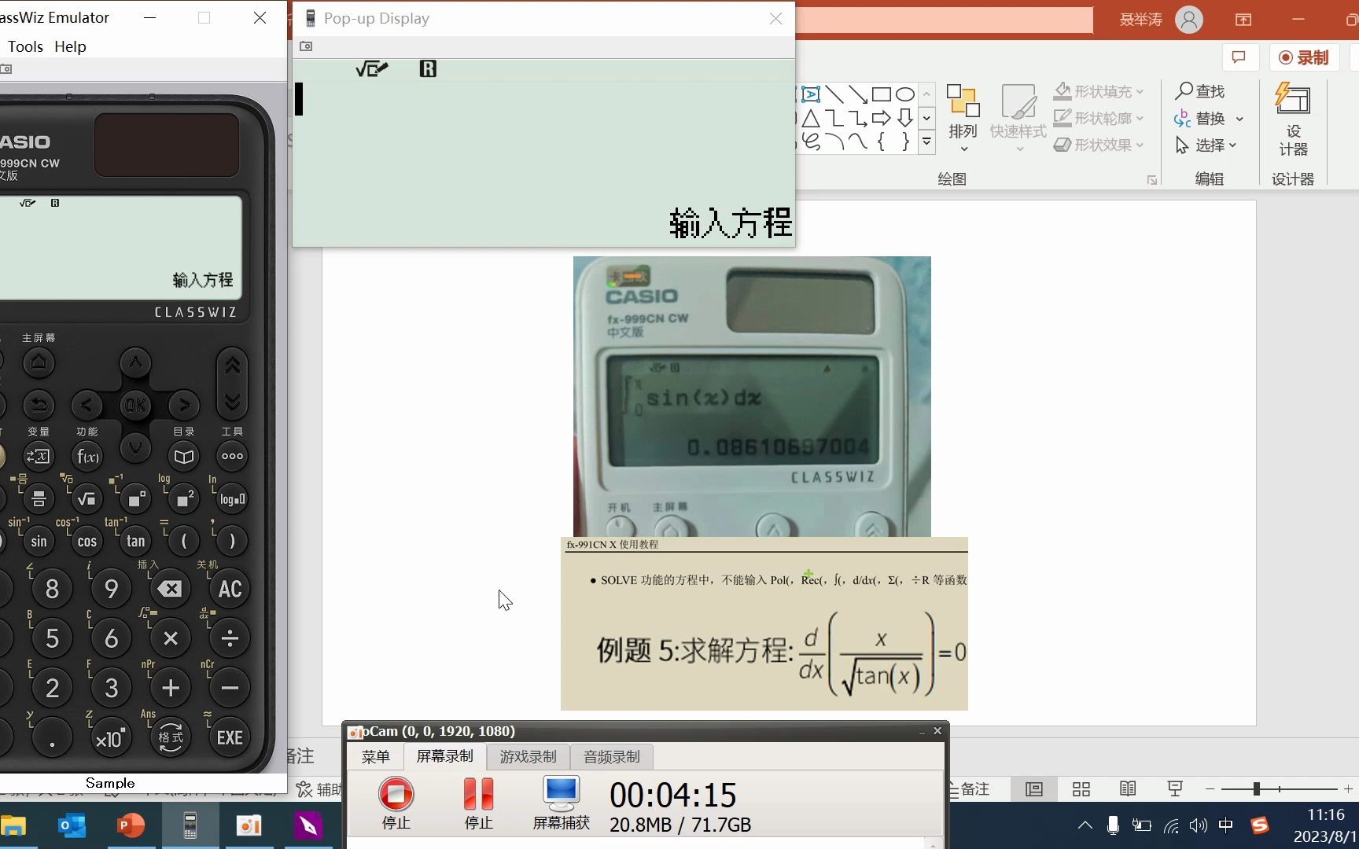Click the calculator back/return key

tap(39, 405)
